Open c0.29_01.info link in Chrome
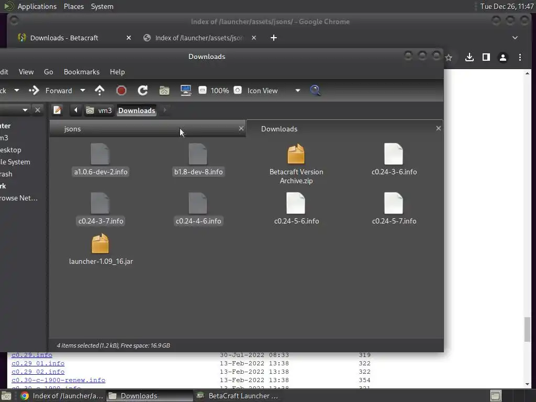This screenshot has height=402, width=536. (38, 363)
